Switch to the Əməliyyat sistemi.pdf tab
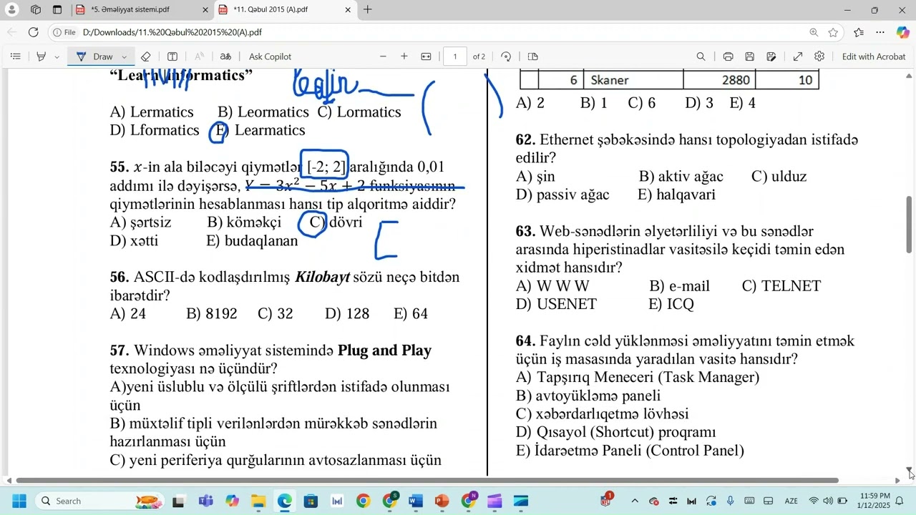The image size is (916, 515). pyautogui.click(x=135, y=10)
